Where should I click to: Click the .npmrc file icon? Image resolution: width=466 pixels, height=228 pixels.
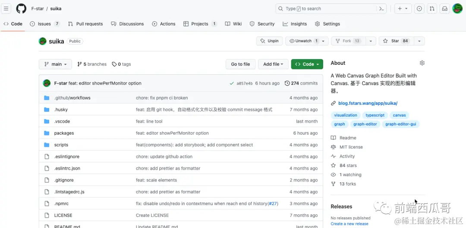[x=47, y=204]
